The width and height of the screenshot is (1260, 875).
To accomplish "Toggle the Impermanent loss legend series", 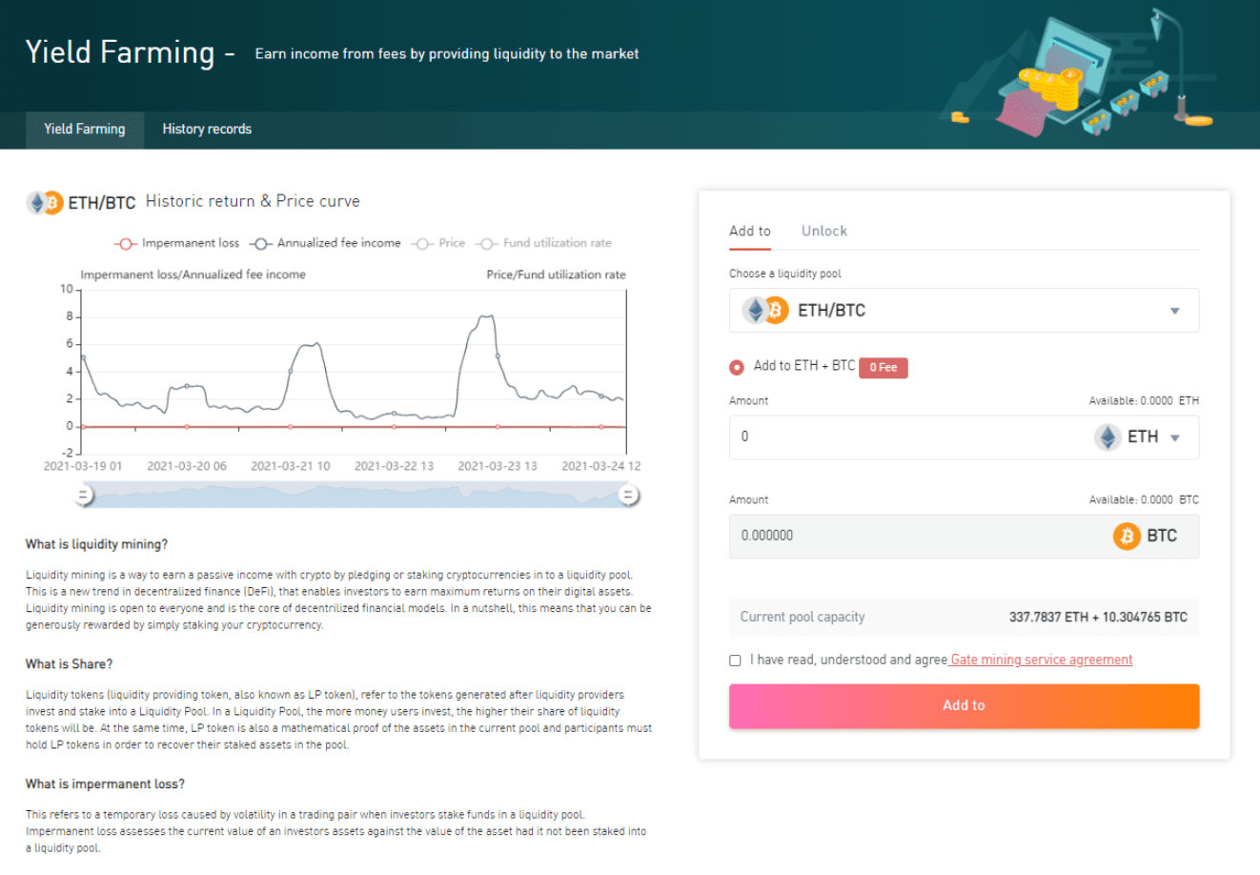I will [x=176, y=243].
